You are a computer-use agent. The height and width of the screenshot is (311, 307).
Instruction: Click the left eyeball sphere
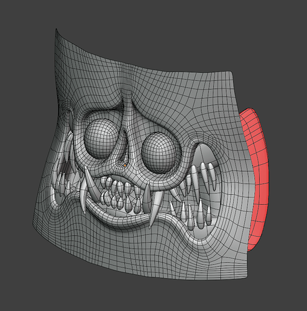tap(101, 139)
